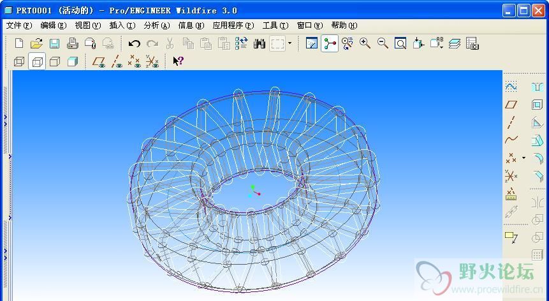Regenerate the model

click(241, 43)
